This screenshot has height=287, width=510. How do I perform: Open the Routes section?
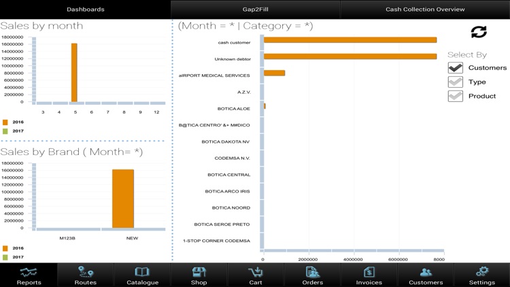[86, 275]
